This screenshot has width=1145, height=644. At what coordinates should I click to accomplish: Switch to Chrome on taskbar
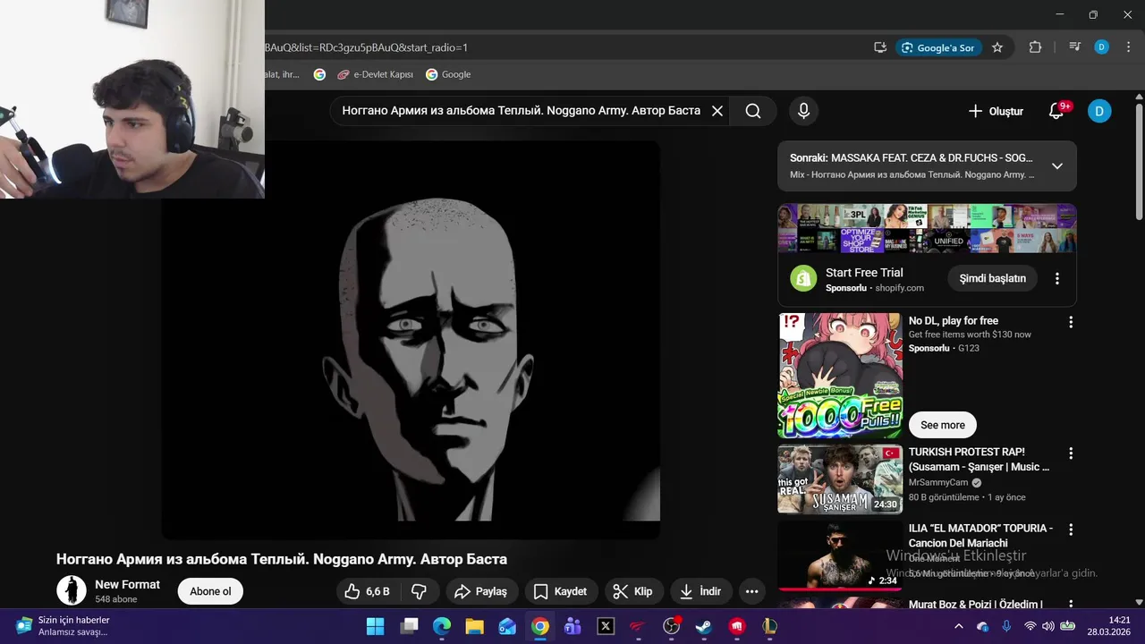[x=540, y=626]
